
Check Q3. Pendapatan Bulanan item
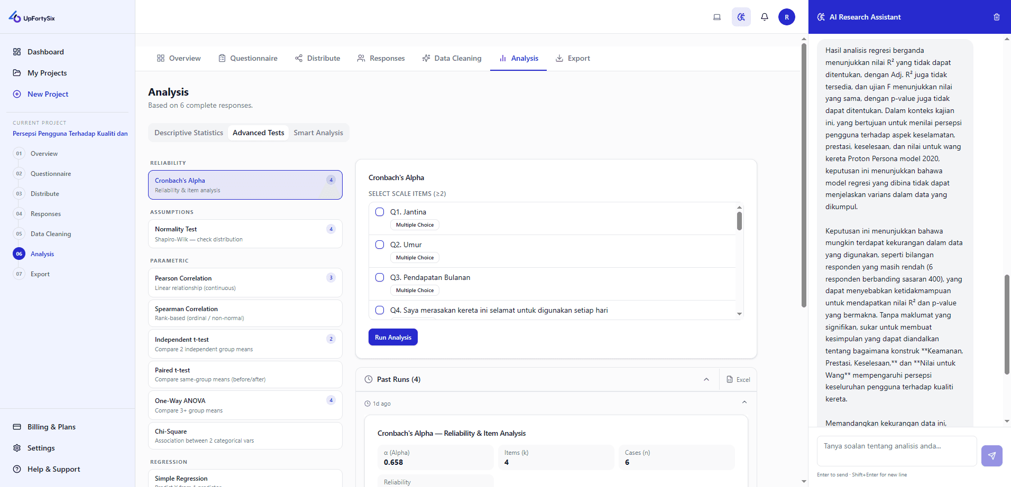pos(380,277)
